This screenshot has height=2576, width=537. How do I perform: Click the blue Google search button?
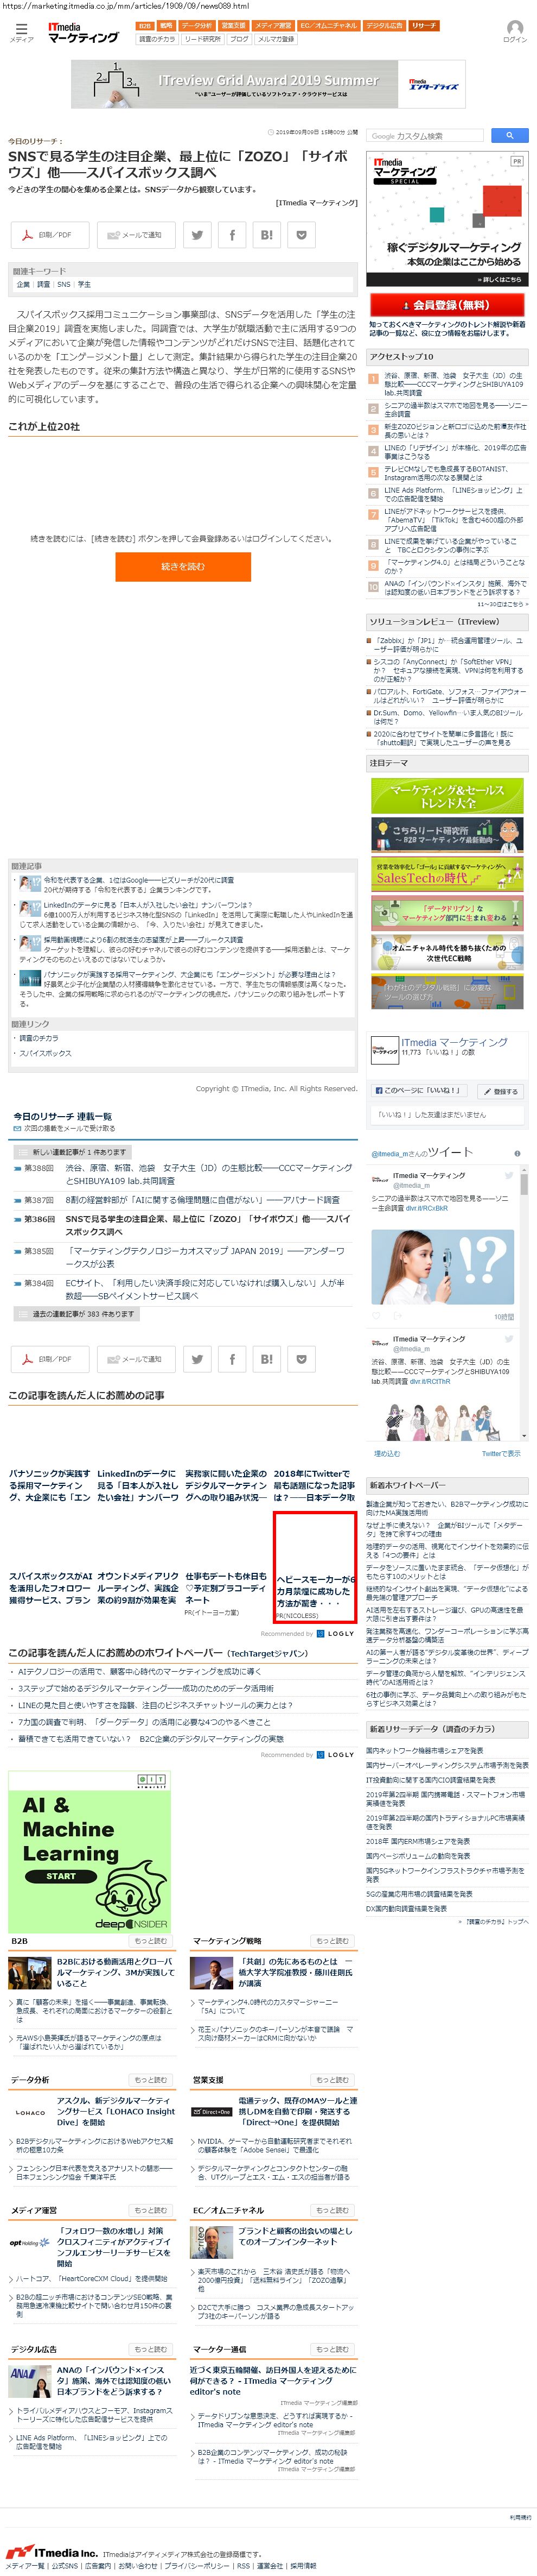tap(509, 135)
